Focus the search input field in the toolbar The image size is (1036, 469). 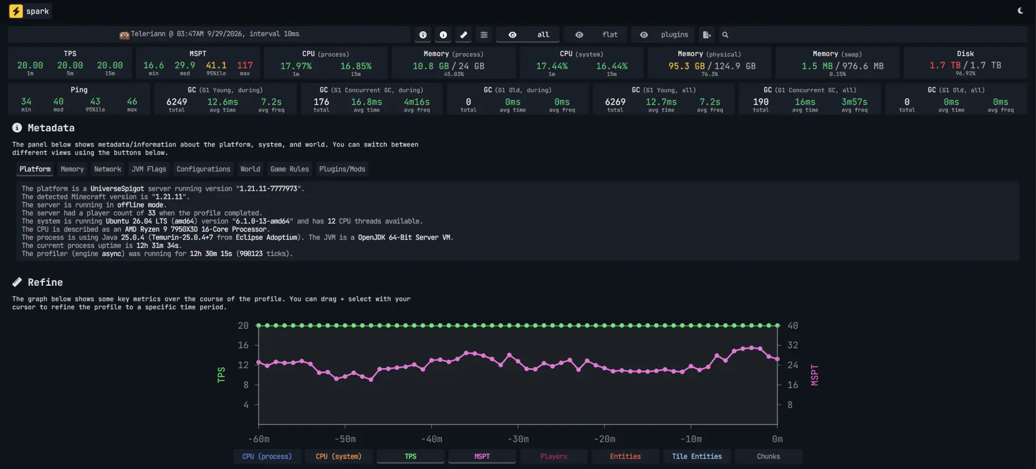[878, 35]
